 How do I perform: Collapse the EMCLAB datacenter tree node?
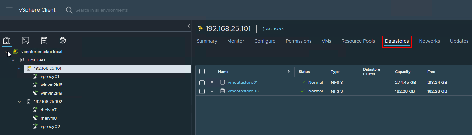13,60
